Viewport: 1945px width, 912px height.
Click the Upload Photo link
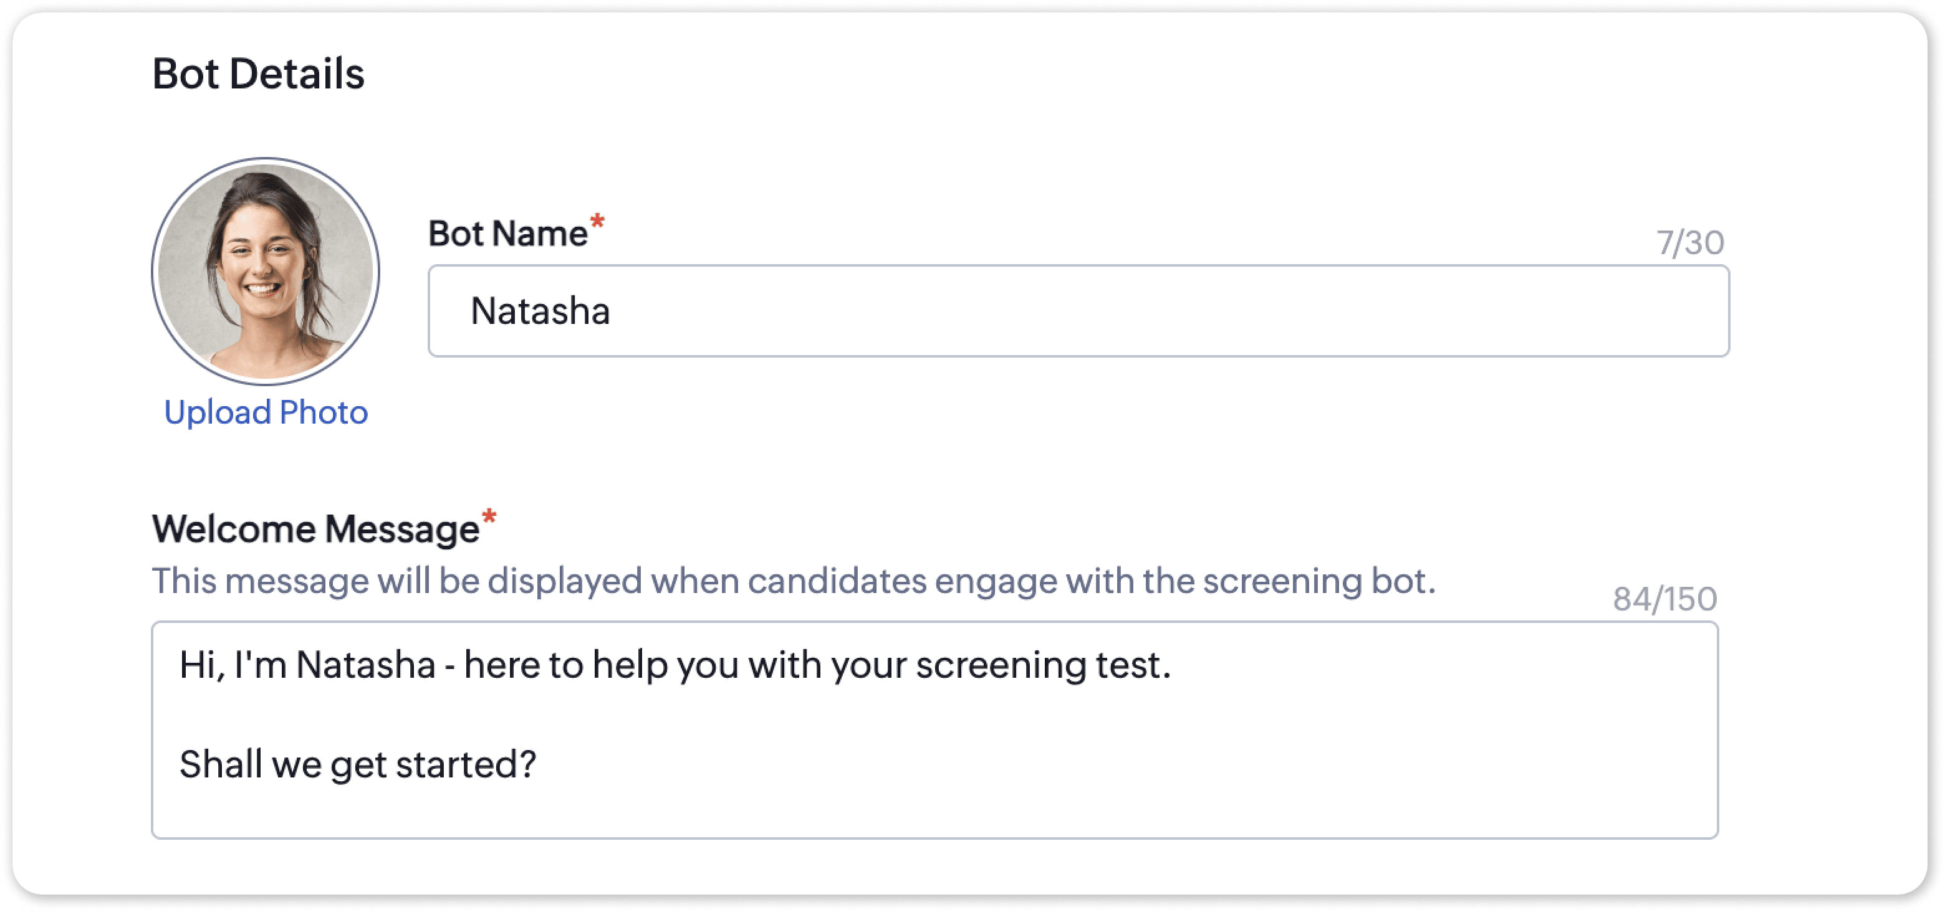[266, 412]
